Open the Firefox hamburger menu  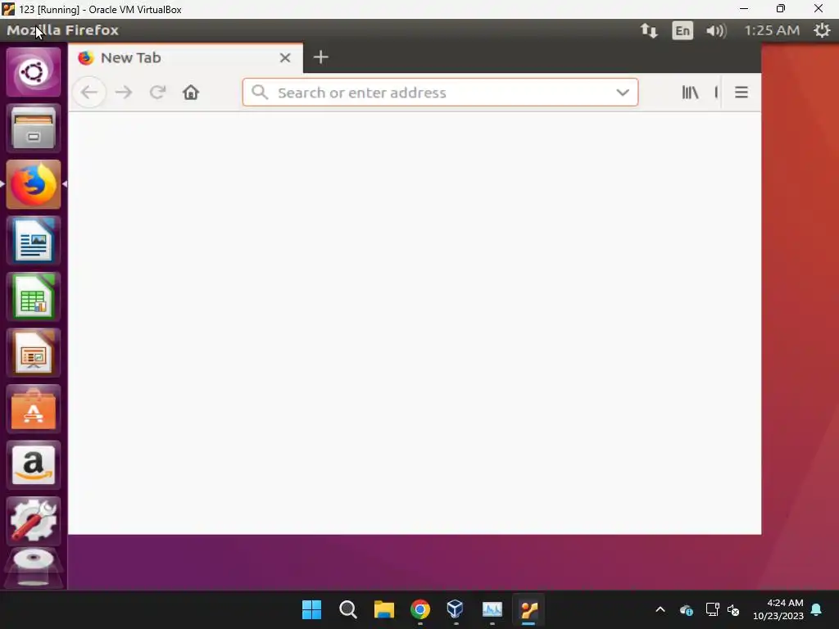741,92
